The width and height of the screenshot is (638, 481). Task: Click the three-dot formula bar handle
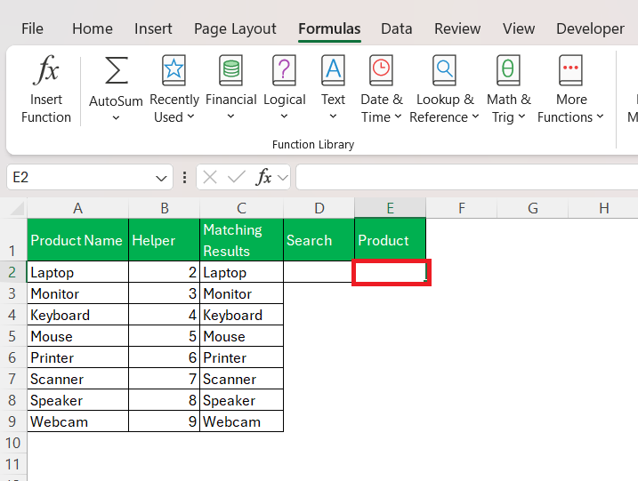pyautogui.click(x=185, y=177)
